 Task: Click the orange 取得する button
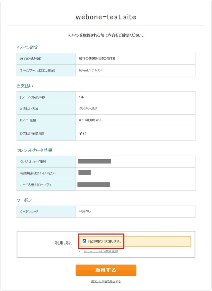106,270
